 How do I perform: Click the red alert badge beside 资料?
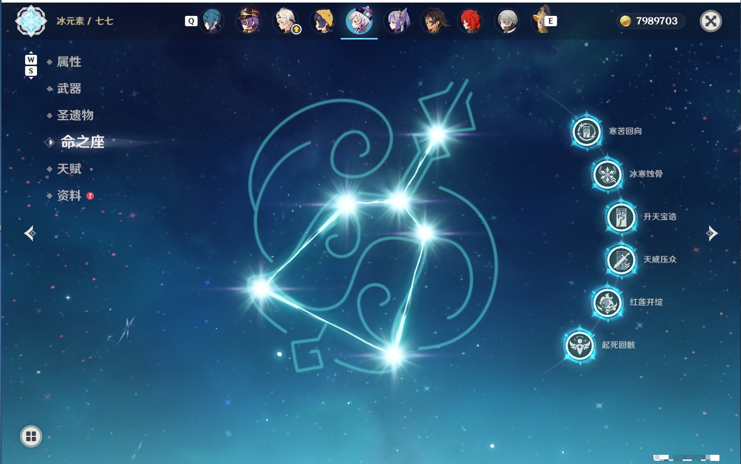click(x=90, y=196)
